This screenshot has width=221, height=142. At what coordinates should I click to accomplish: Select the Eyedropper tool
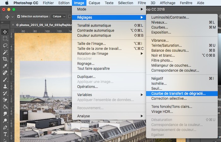5,66
